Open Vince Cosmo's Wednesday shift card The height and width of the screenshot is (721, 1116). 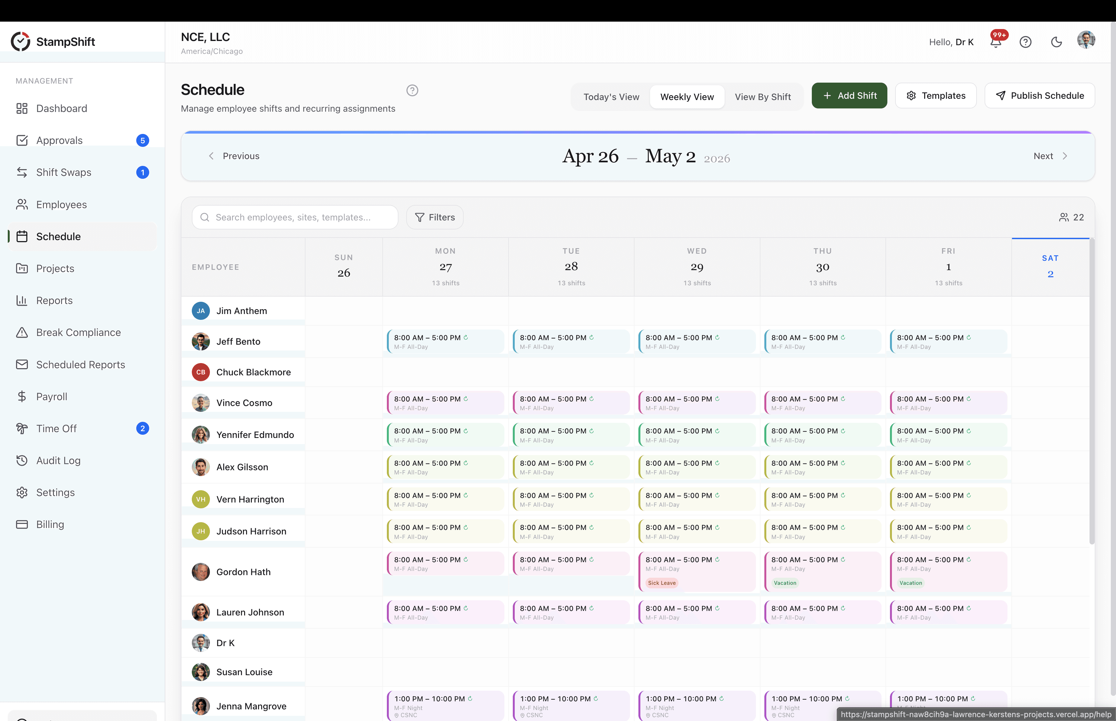pyautogui.click(x=697, y=403)
